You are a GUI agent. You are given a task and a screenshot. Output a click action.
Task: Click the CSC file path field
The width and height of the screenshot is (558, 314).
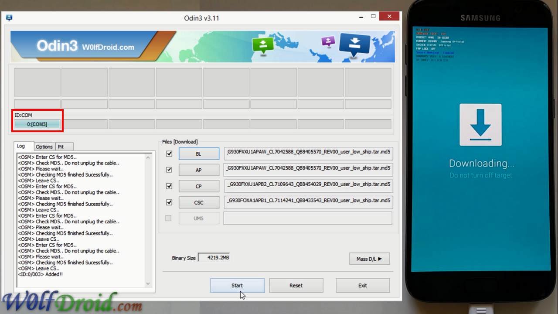308,202
